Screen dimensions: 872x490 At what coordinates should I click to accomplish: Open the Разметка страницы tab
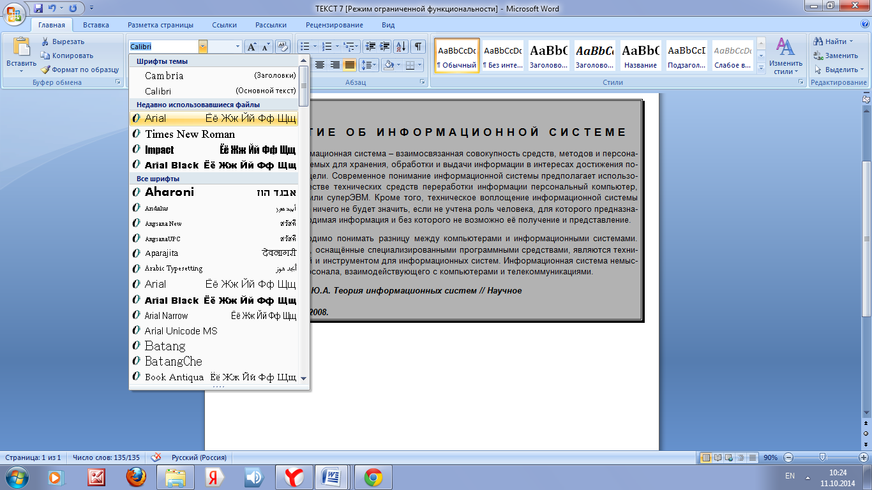160,25
